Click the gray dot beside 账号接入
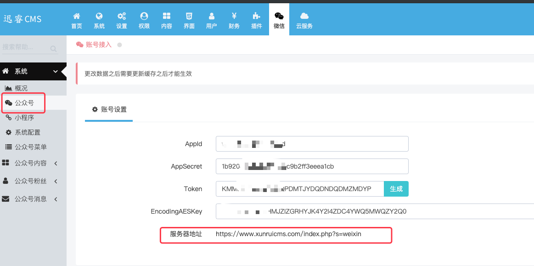Viewport: 534px width, 266px height. (x=119, y=45)
